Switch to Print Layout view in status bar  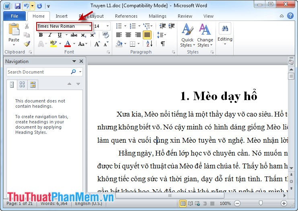click(183, 204)
